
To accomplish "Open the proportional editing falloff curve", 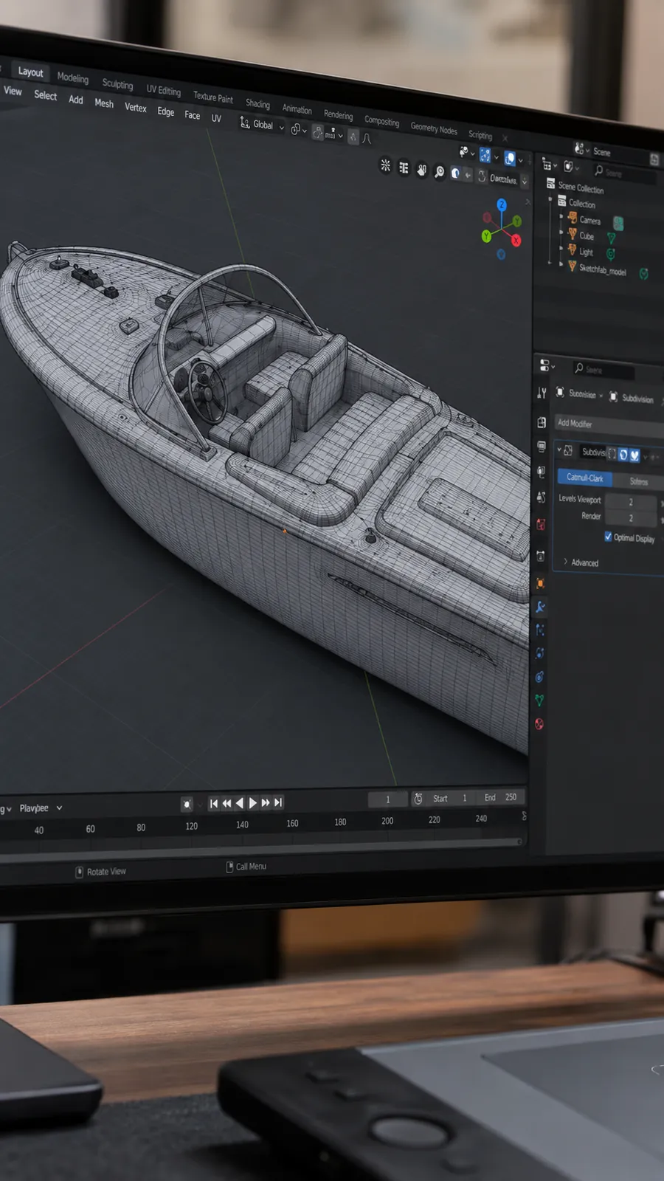I will click(x=367, y=139).
